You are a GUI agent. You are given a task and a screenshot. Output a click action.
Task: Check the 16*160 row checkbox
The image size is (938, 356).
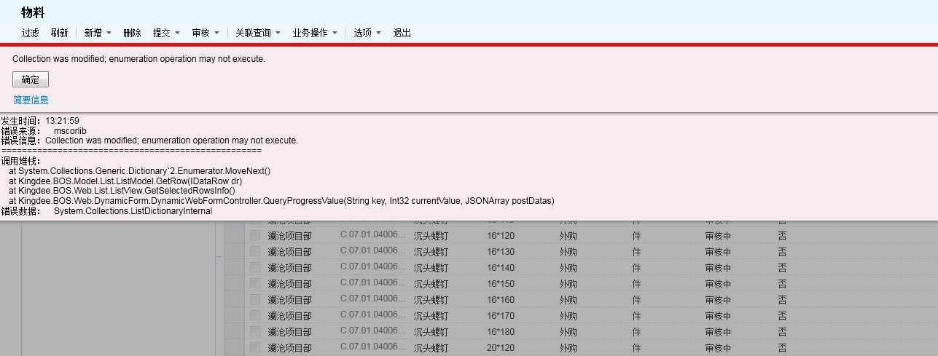255,299
